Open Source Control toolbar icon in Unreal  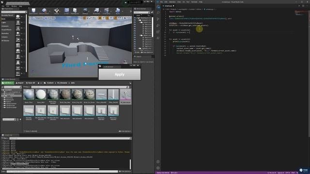(x=44, y=11)
